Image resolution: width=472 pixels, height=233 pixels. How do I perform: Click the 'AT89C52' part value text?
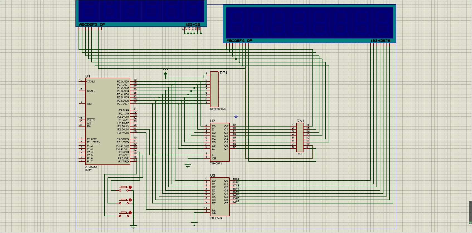pyautogui.click(x=91, y=167)
